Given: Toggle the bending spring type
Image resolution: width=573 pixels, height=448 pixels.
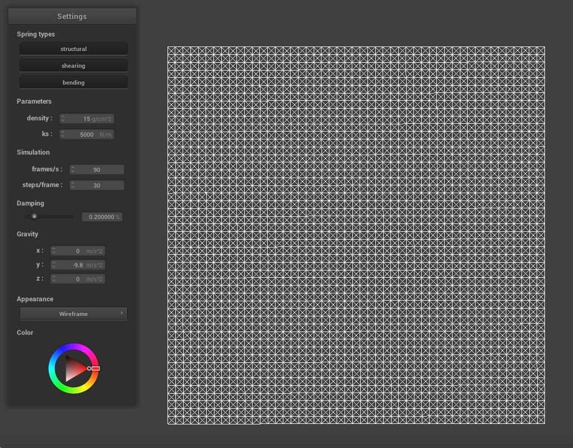Looking at the screenshot, I should (73, 83).
